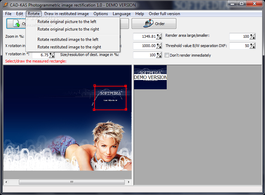The width and height of the screenshot is (265, 195).
Task: Click the Y rotation 6.75 input field
Action: coord(41,55)
